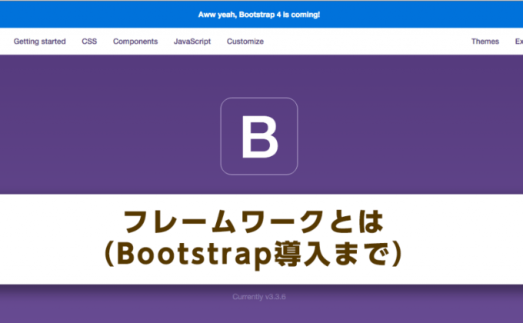523x323 pixels.
Task: Click the white letter B inside the logo
Action: point(259,137)
